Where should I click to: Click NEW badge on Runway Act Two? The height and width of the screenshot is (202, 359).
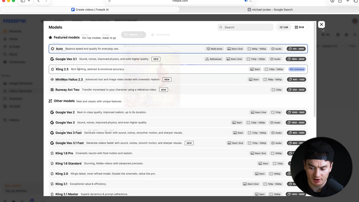click(164, 90)
